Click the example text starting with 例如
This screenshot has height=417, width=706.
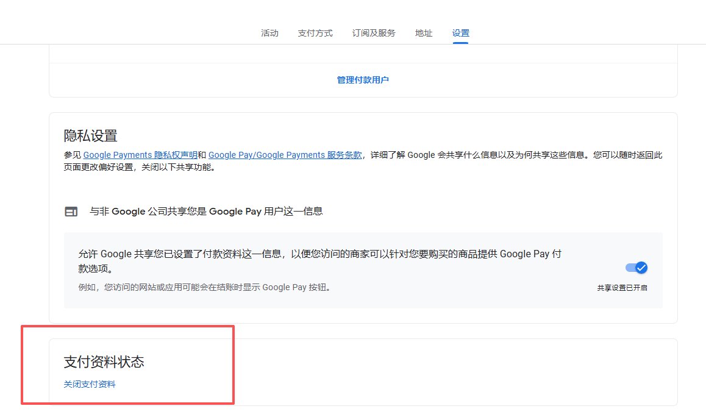pyautogui.click(x=204, y=287)
